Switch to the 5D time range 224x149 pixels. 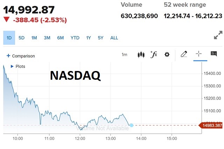tap(22, 38)
